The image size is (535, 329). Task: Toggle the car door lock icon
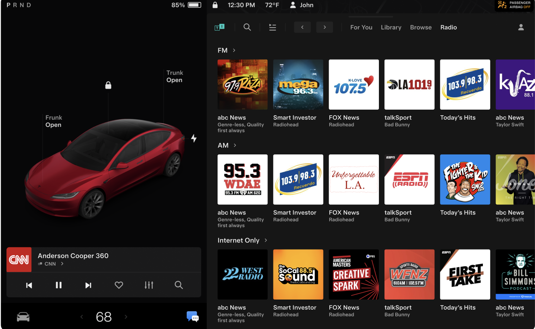coord(108,85)
